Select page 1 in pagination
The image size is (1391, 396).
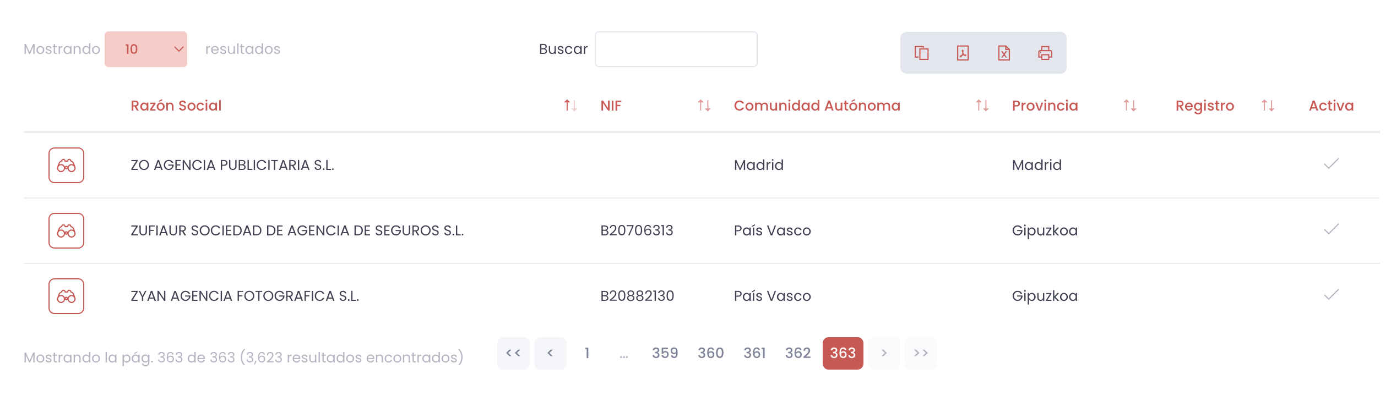tap(587, 353)
